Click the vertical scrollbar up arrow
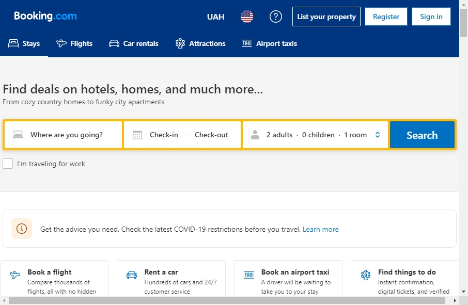The image size is (468, 305). tap(463, 4)
